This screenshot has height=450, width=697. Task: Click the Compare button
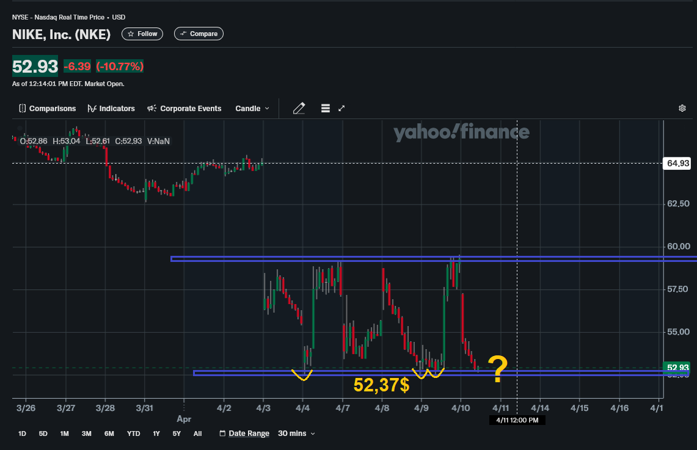click(199, 34)
